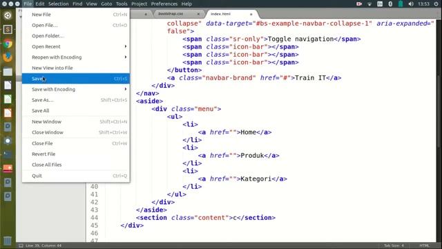The height and width of the screenshot is (249, 442).
Task: Choose Open File... from the menu
Action: [76, 25]
